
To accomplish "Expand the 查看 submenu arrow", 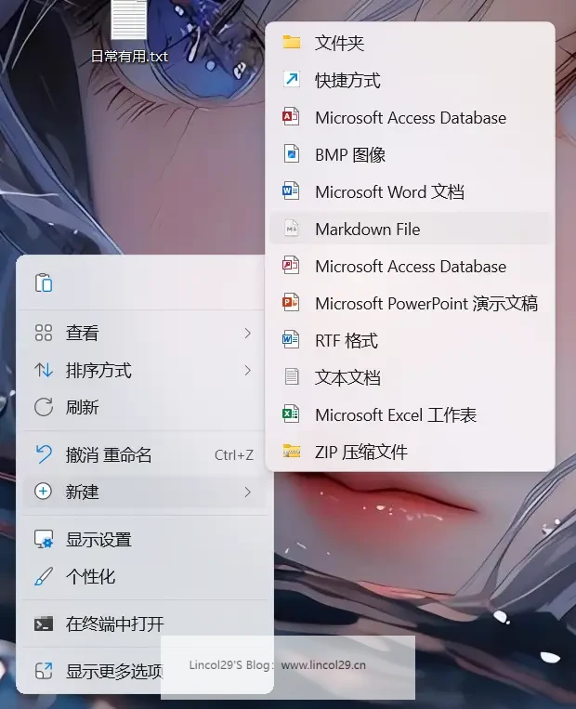I will [x=247, y=333].
